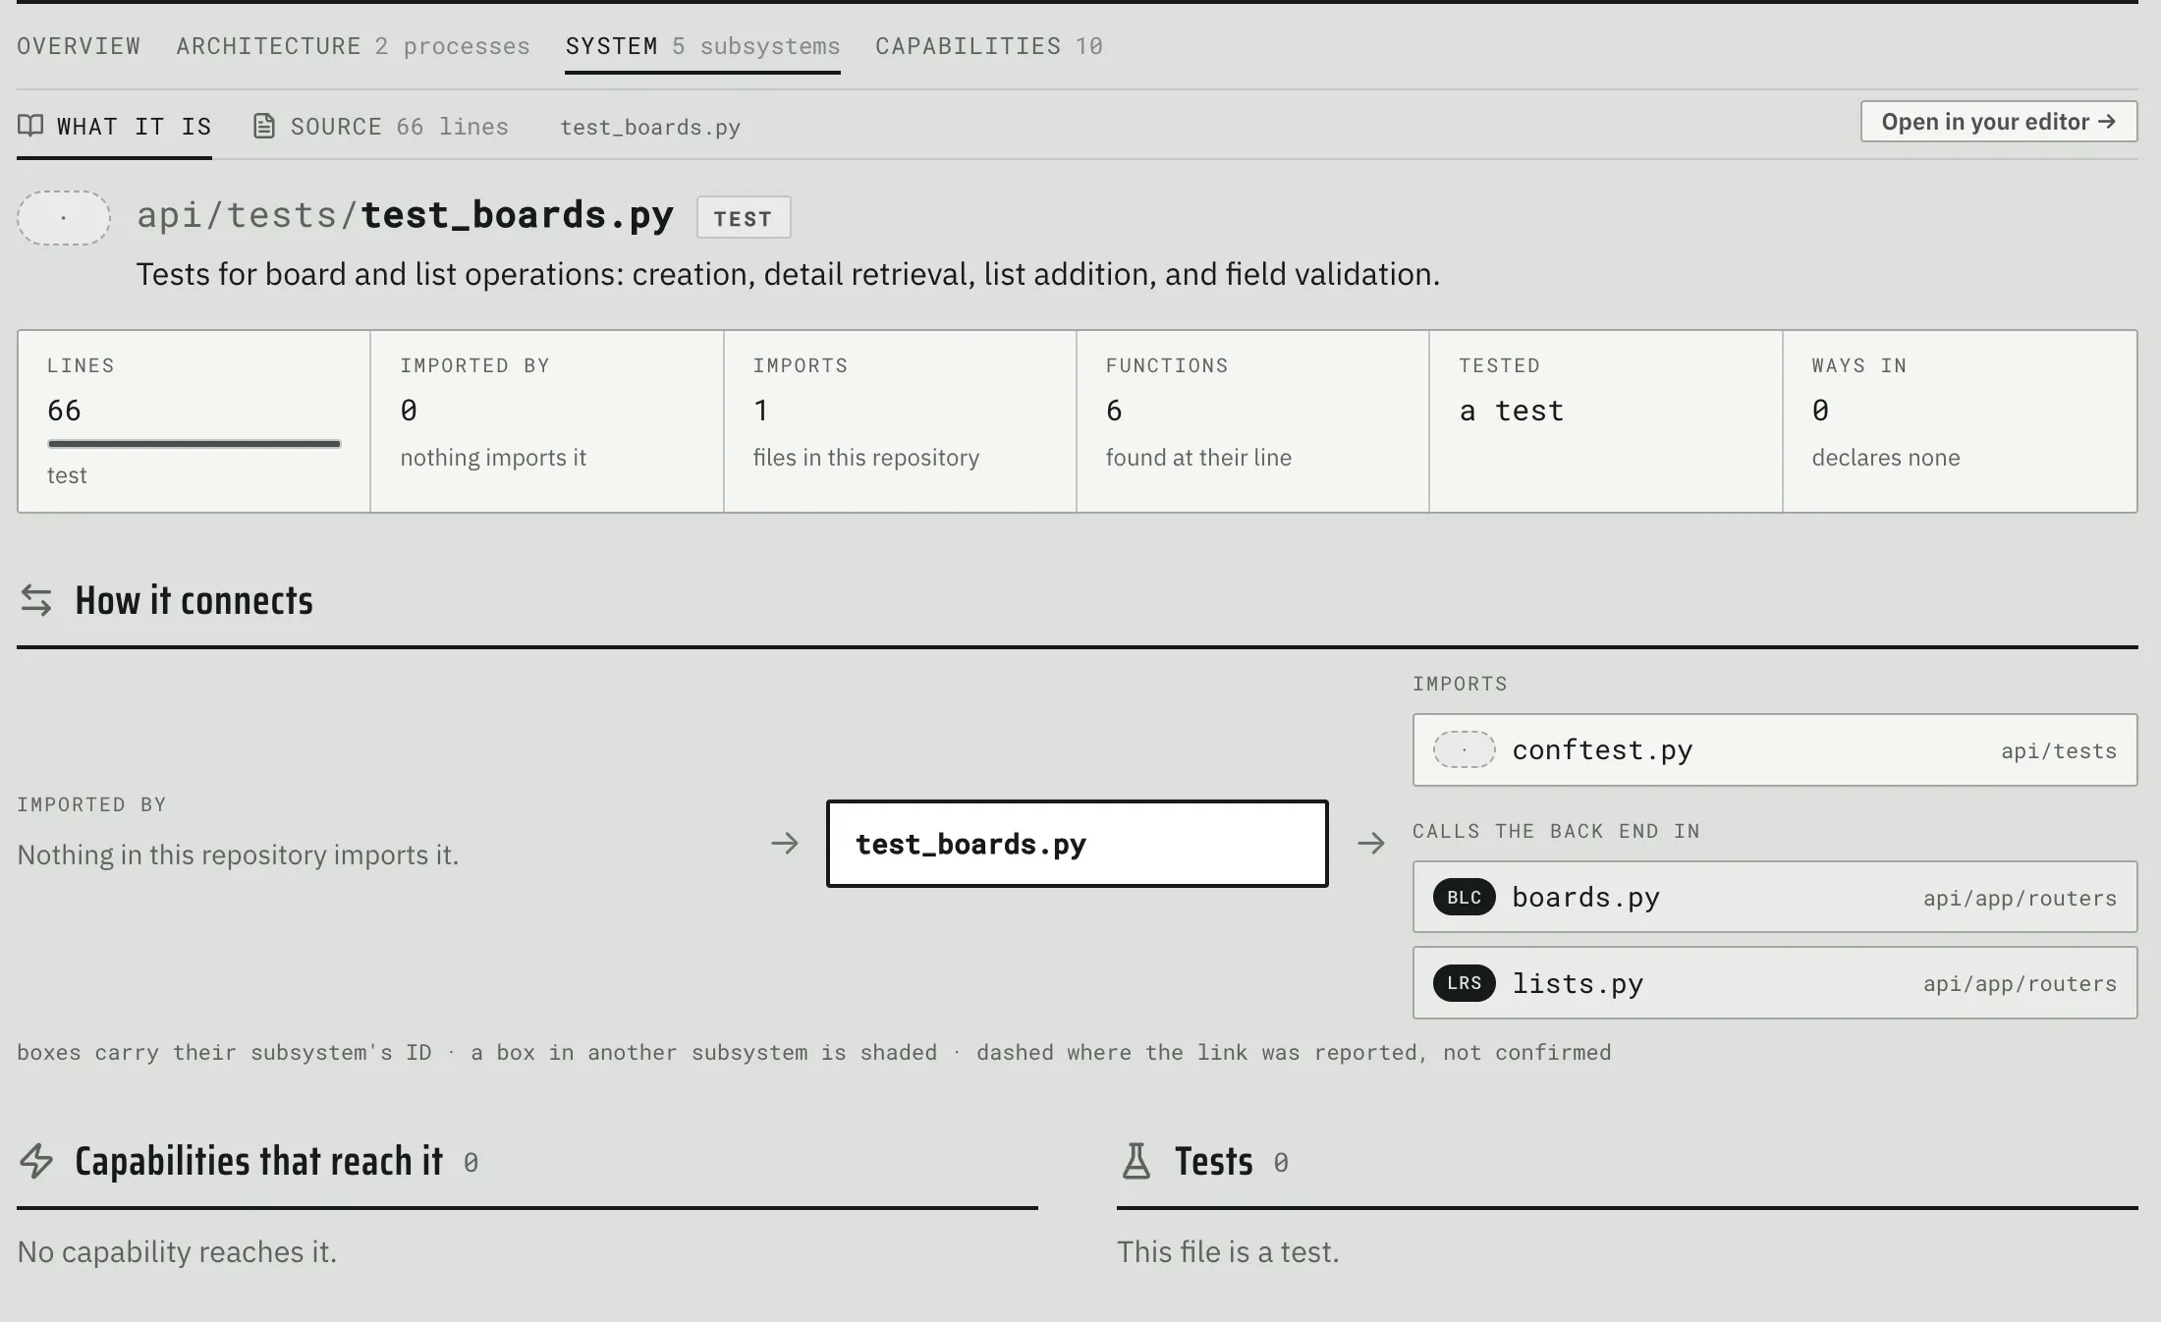Open boards.py in api/app/routers

pyautogui.click(x=1775, y=897)
